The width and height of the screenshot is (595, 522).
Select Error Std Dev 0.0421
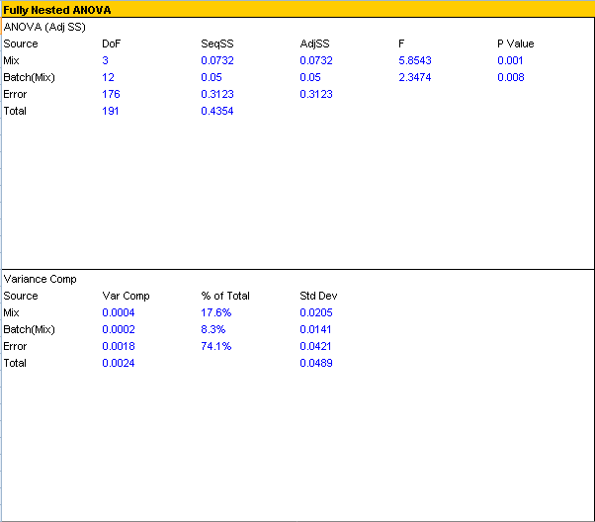315,346
